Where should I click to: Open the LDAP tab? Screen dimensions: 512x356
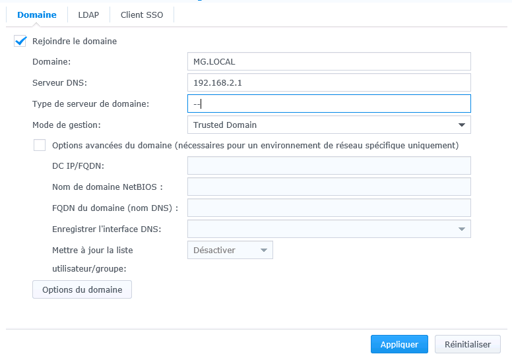[x=88, y=15]
